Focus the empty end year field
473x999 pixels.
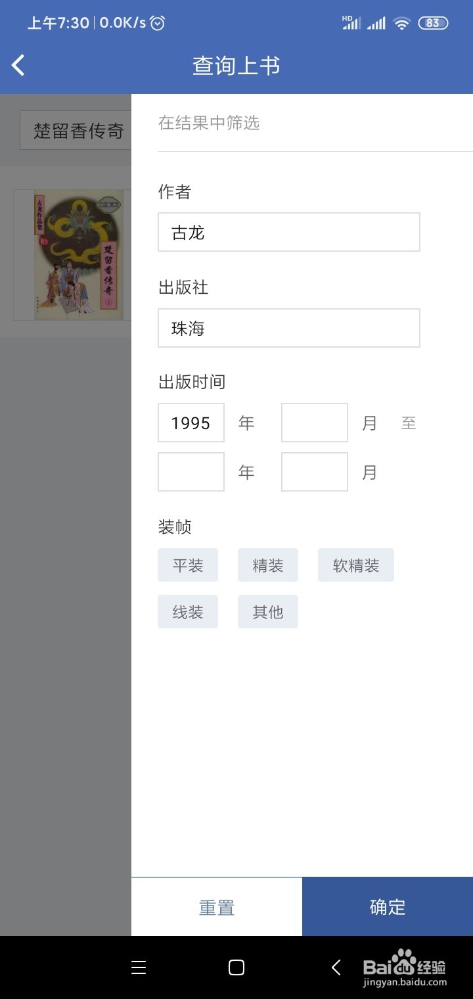click(x=191, y=472)
